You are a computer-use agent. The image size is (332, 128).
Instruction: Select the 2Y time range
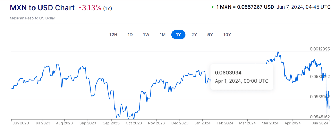pos(194,35)
